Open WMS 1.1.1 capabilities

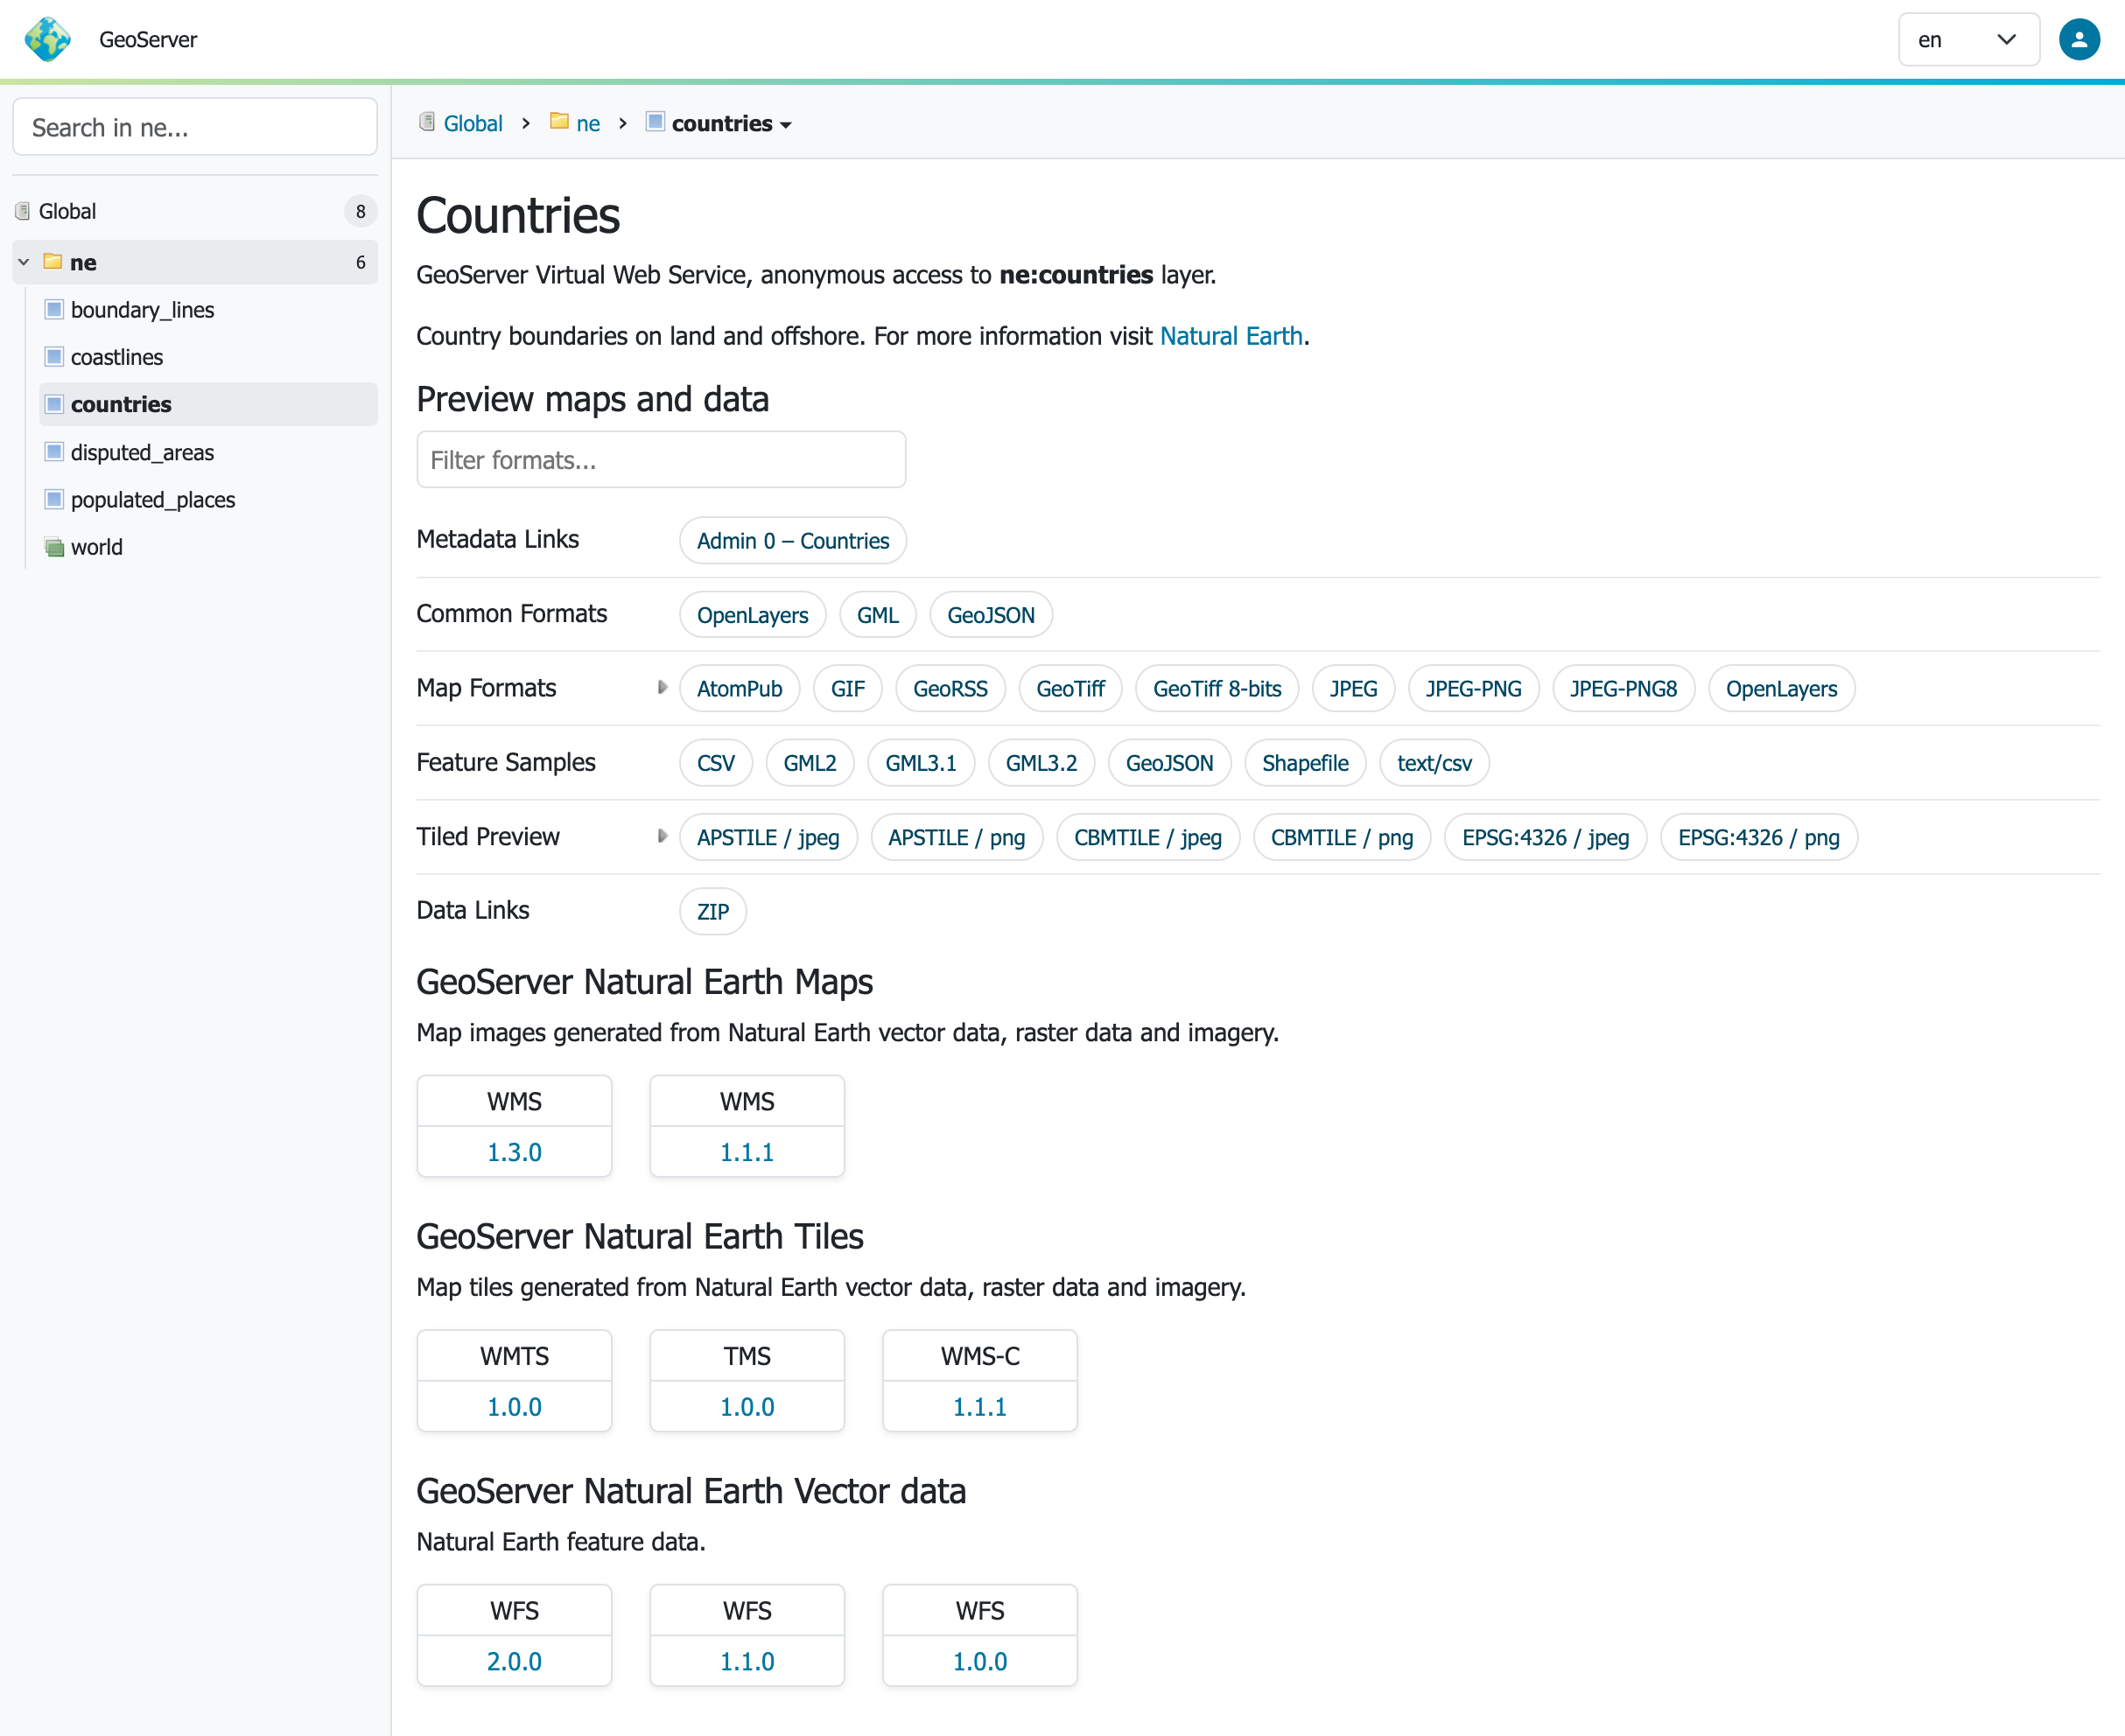tap(747, 1152)
